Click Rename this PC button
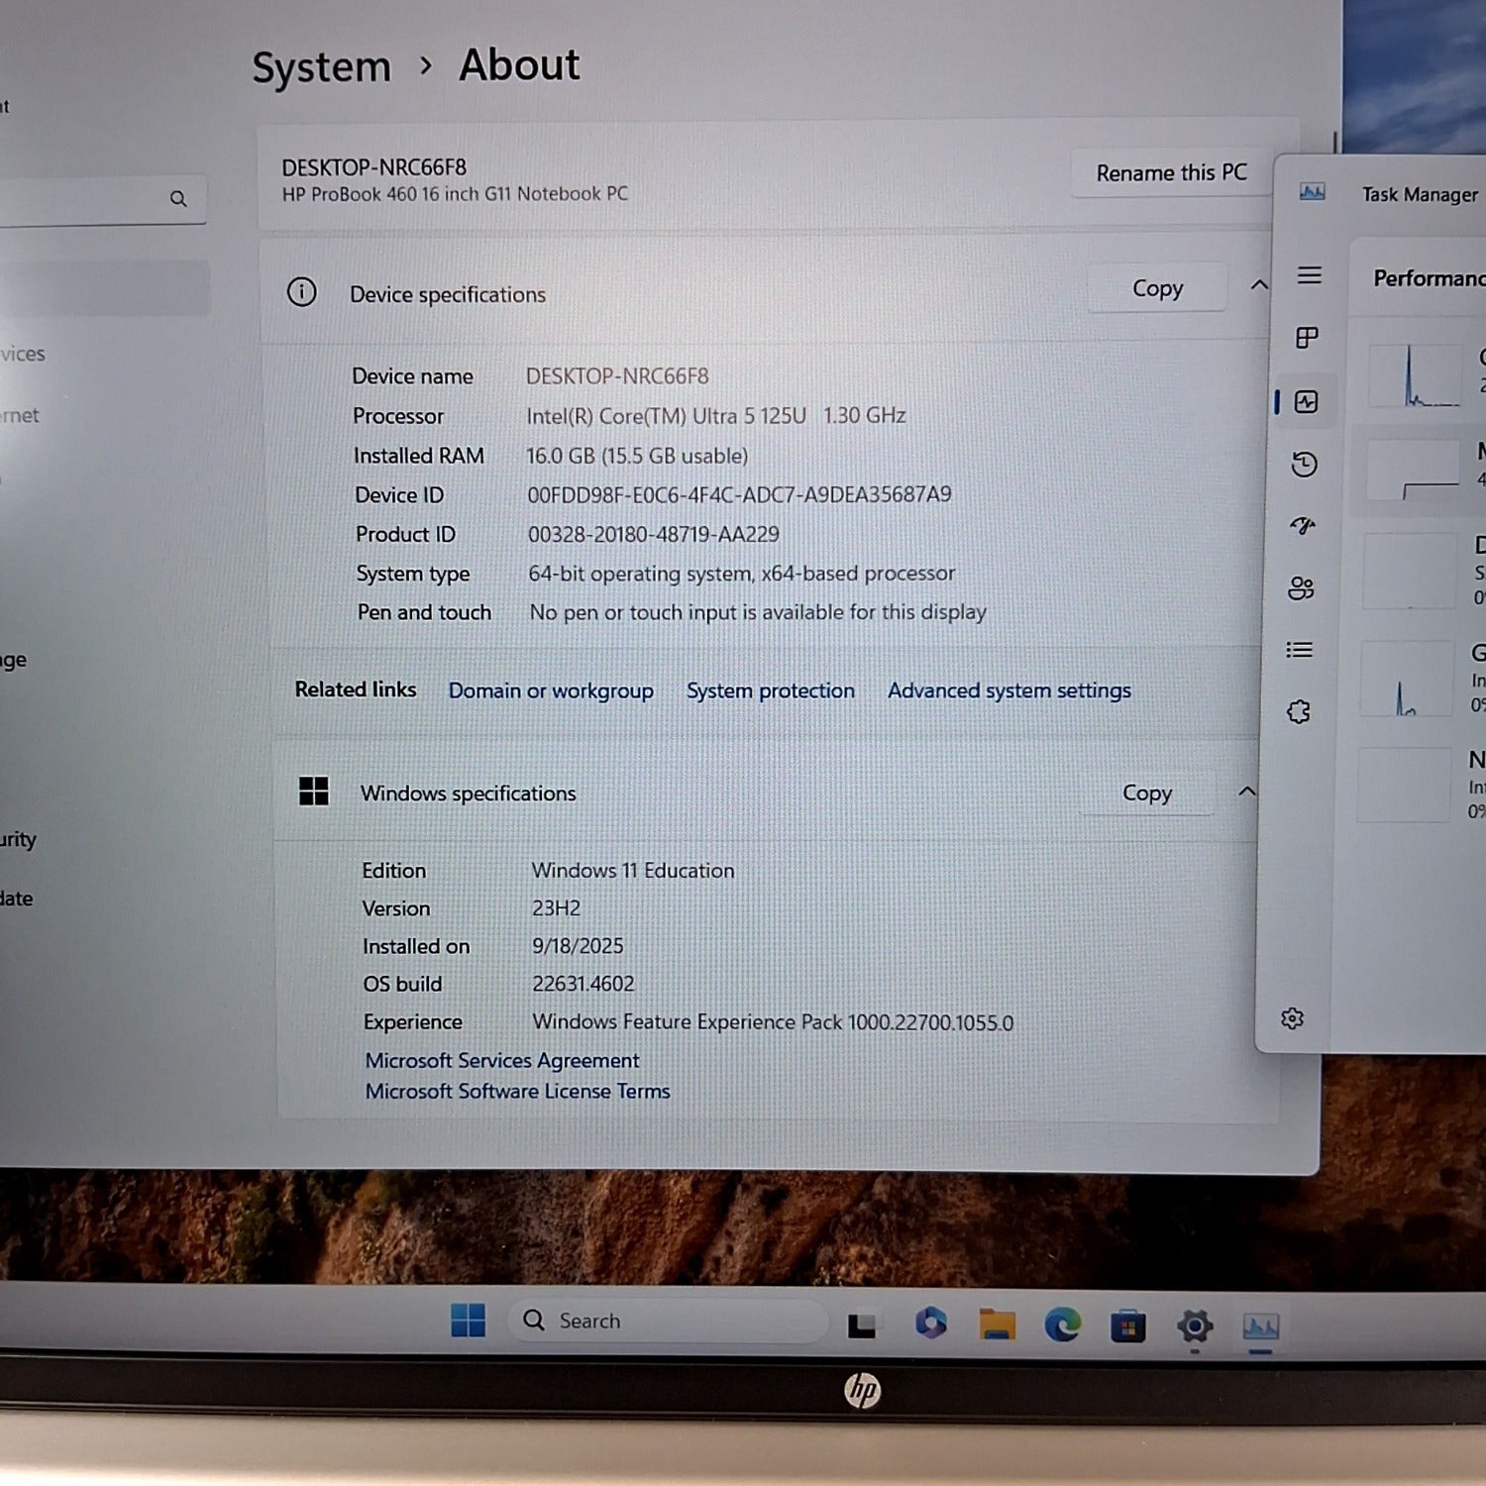1486x1486 pixels. click(1171, 173)
